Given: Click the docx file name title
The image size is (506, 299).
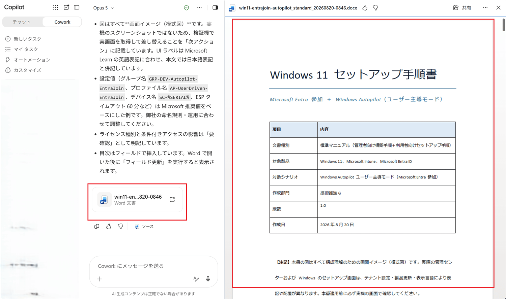Looking at the screenshot, I should pyautogui.click(x=298, y=8).
